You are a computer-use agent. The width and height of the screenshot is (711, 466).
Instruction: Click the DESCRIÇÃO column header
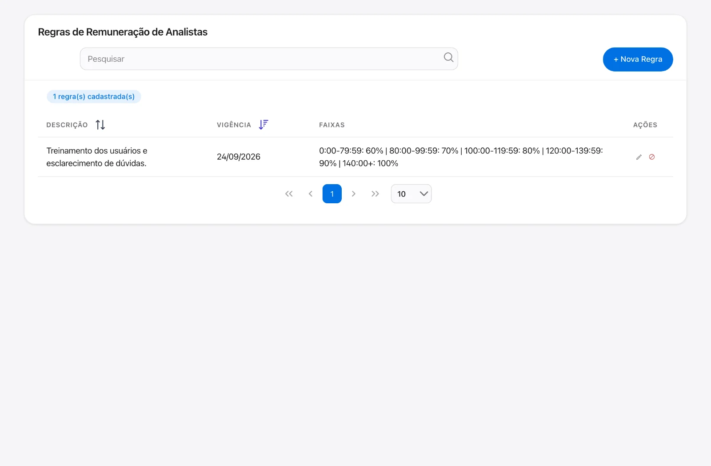point(67,125)
